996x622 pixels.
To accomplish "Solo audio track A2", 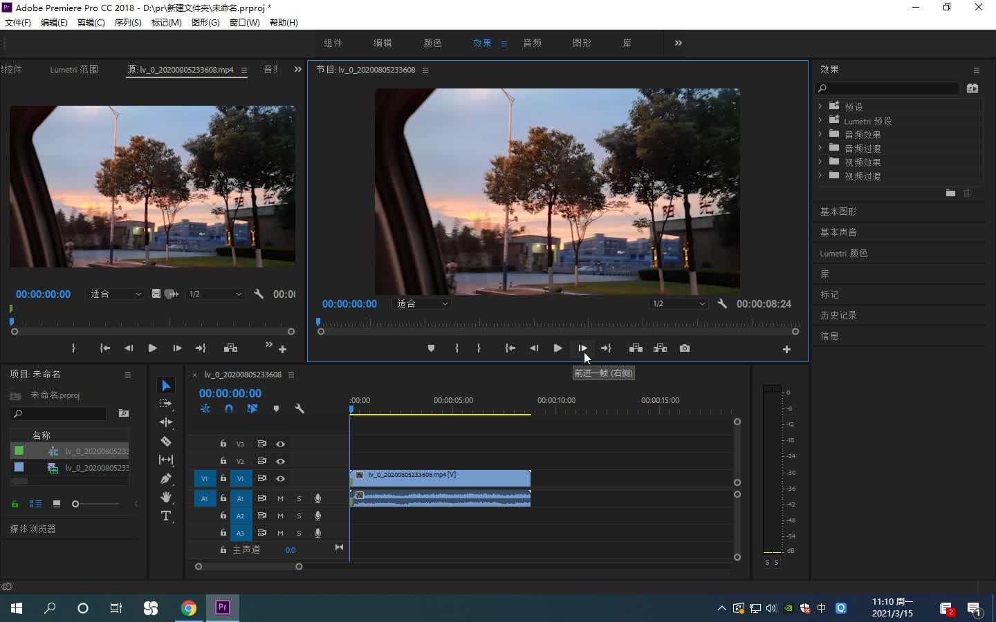I will point(299,516).
